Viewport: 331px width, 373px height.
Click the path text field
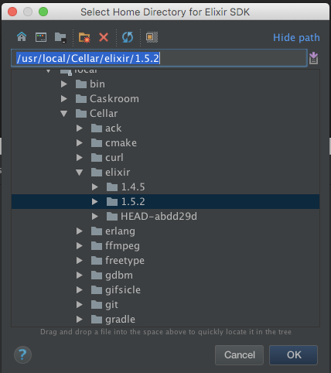click(159, 58)
